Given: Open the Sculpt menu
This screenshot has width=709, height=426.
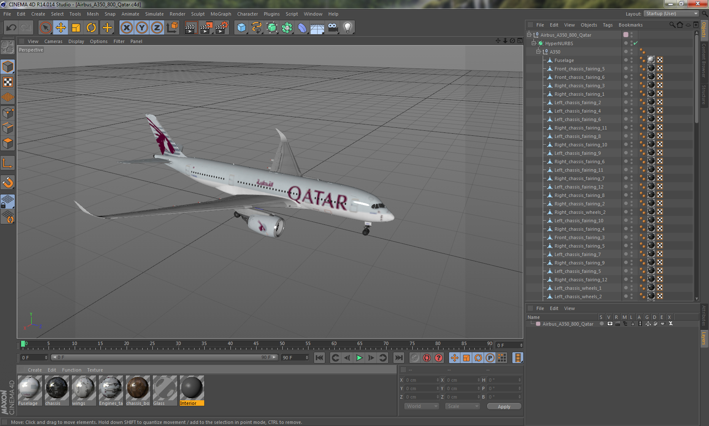Looking at the screenshot, I should [198, 14].
